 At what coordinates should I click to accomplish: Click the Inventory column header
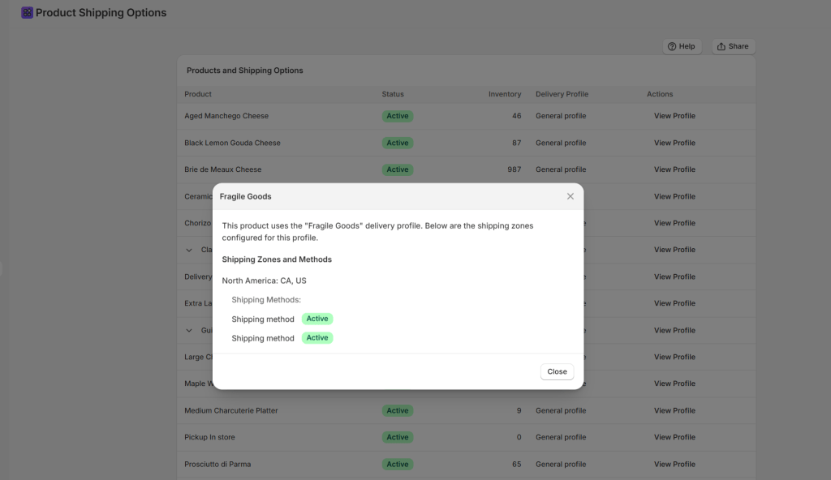505,94
